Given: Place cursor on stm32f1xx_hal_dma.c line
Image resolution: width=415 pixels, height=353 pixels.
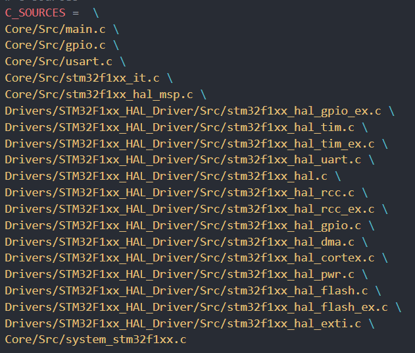Looking at the screenshot, I should 180,242.
